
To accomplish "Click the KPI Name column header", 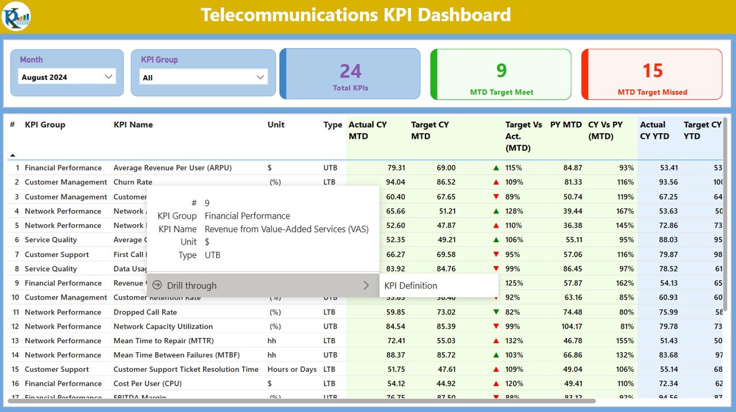I will 133,125.
